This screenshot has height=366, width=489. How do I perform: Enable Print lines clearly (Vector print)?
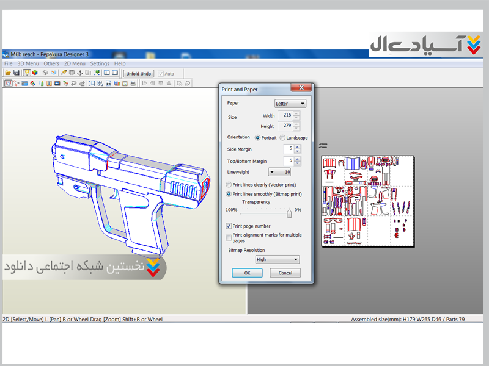point(229,184)
